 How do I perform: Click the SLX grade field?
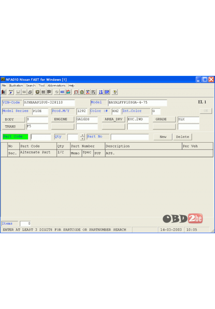click(188, 120)
